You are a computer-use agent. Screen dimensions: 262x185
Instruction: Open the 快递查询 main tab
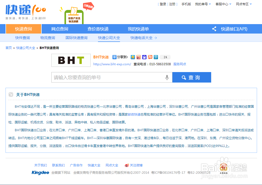(x=24, y=29)
